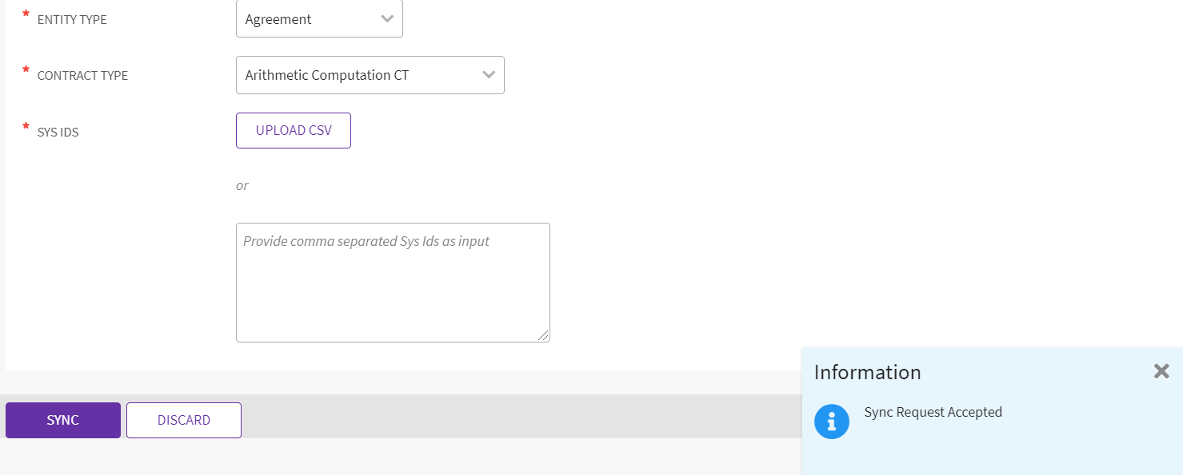Click the italic "or" separator text
Image resolution: width=1183 pixels, height=475 pixels.
coord(242,185)
